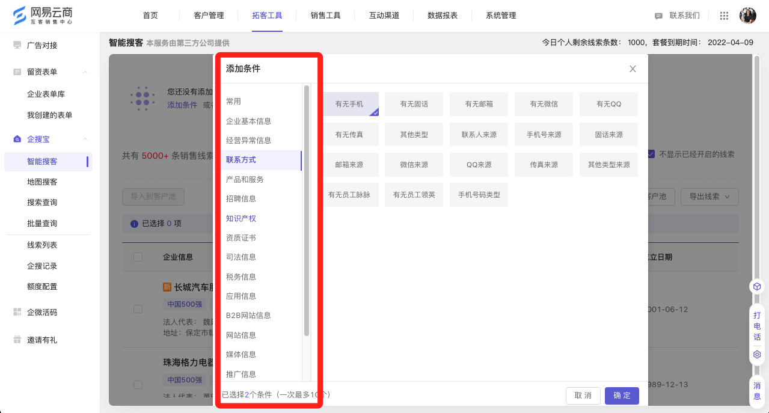Expand the 导出线索 dropdown

[712, 197]
